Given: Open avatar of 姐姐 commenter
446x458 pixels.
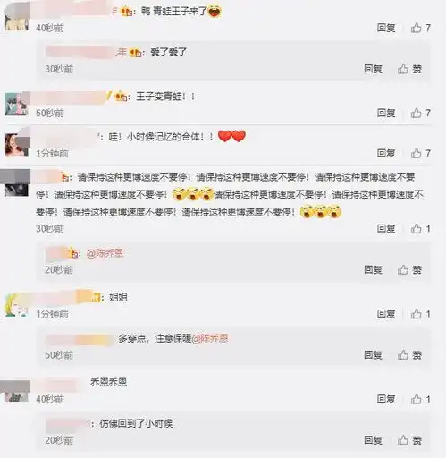Looking at the screenshot, I should point(18,305).
